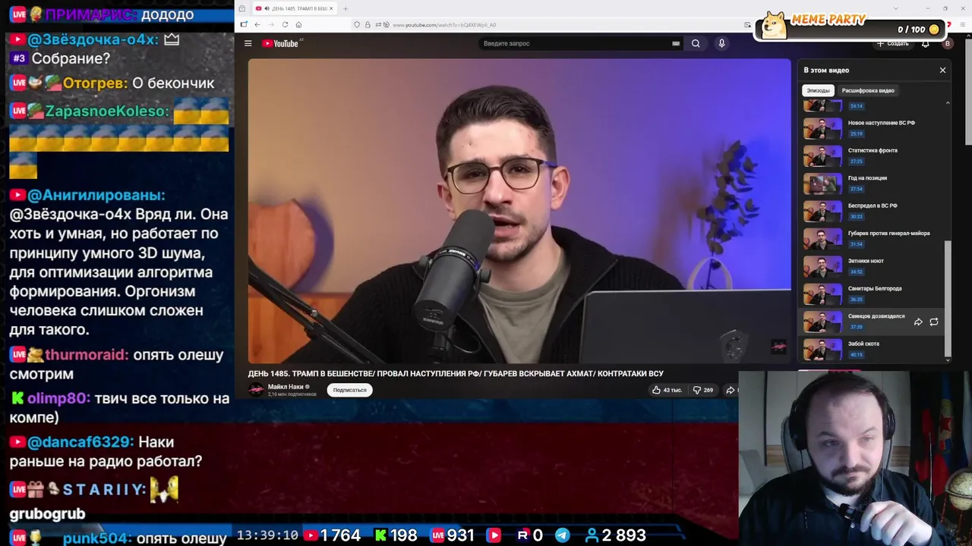Click the browser page scrollbar
972x546 pixels.
coord(967,91)
